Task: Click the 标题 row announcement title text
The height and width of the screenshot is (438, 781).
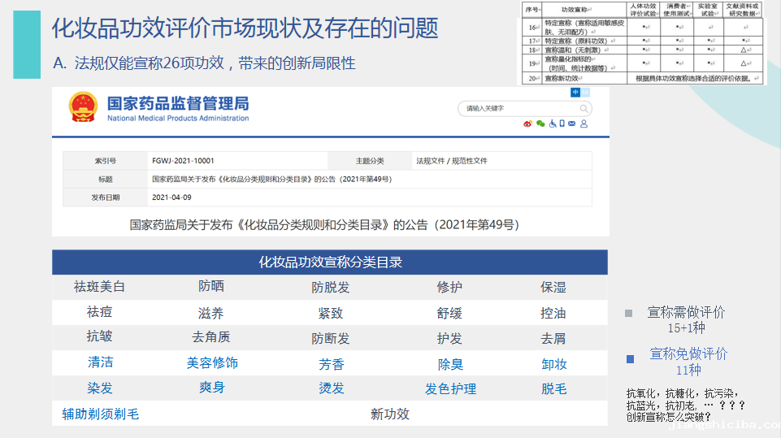Action: [x=272, y=179]
